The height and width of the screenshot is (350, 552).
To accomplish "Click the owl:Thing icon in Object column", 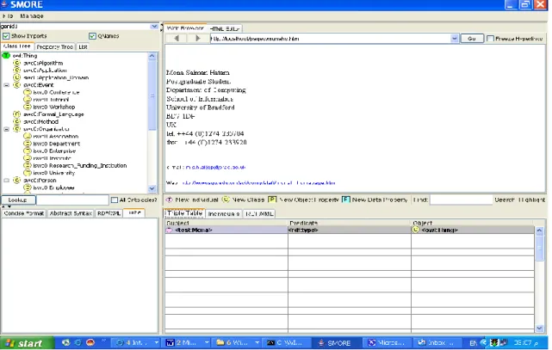I will coord(416,230).
